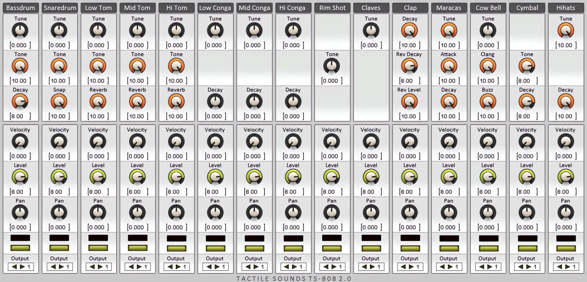This screenshot has width=587, height=282.
Task: Click the Cymbal Tone knob
Action: [527, 65]
